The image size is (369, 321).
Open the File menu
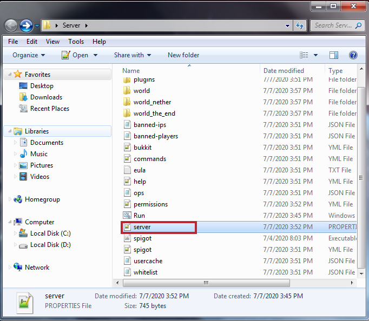[13, 42]
